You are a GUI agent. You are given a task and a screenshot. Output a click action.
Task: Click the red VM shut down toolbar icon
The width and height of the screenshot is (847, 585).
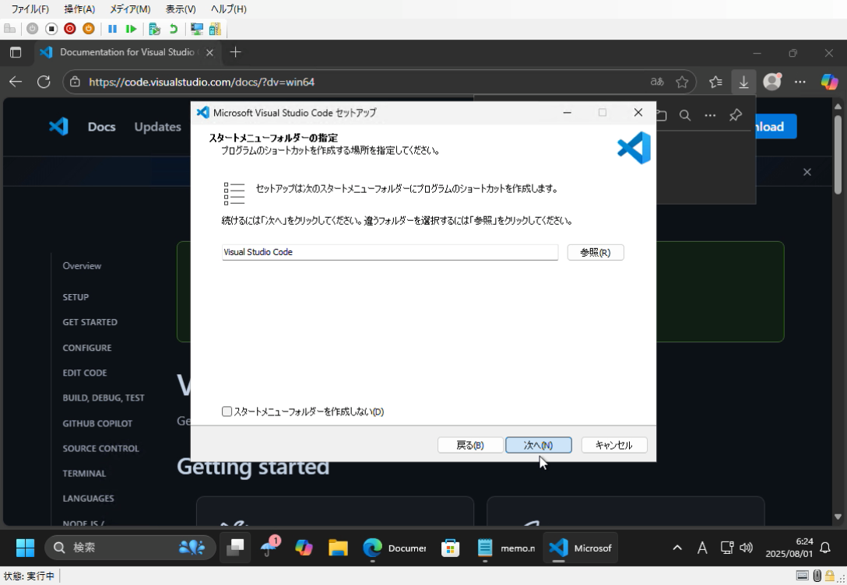(70, 29)
